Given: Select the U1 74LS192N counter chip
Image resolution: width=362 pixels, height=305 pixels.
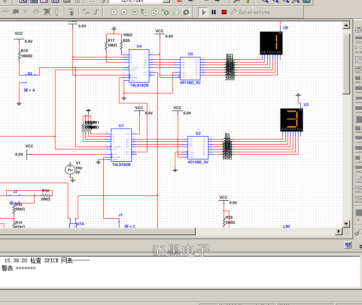Looking at the screenshot, I should point(121,145).
